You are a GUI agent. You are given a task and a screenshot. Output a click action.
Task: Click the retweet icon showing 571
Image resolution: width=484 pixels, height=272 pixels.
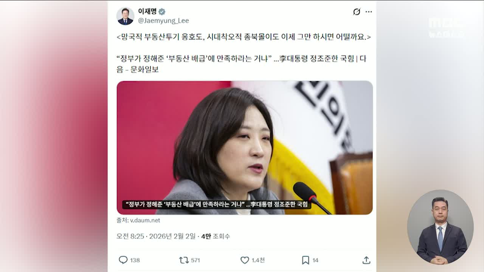click(184, 260)
